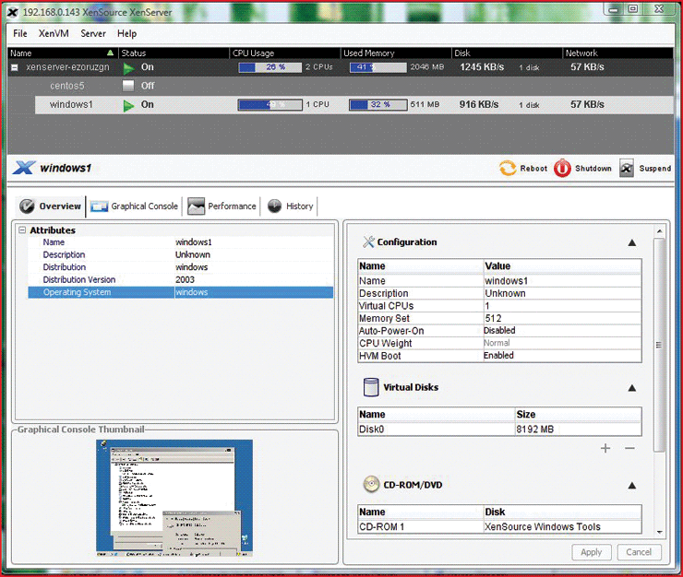Open the XenVM menu
The height and width of the screenshot is (577, 683).
54,33
